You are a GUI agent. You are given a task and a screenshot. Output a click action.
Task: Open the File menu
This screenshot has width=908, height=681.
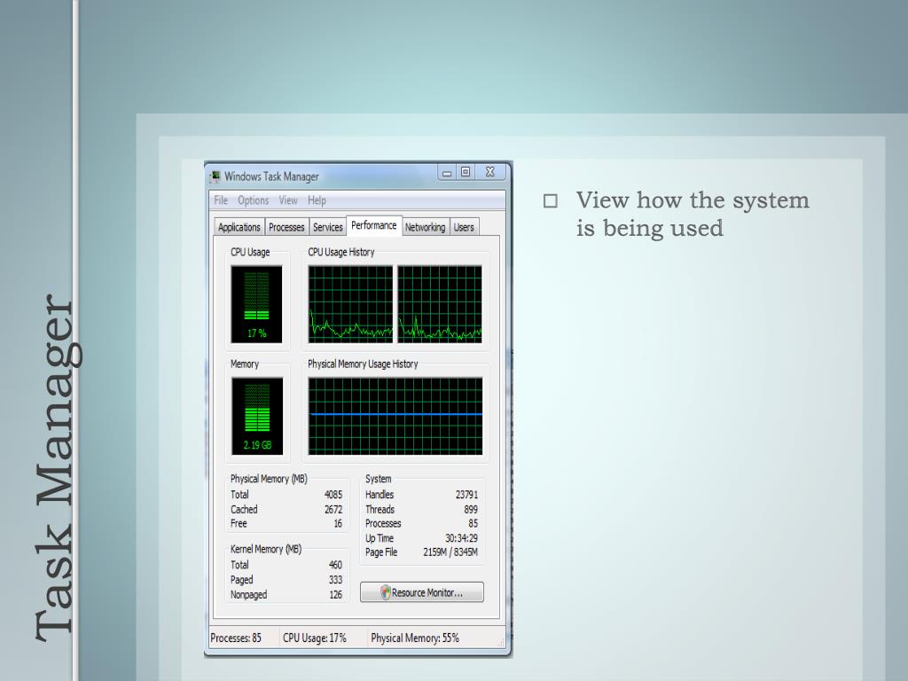pyautogui.click(x=221, y=200)
